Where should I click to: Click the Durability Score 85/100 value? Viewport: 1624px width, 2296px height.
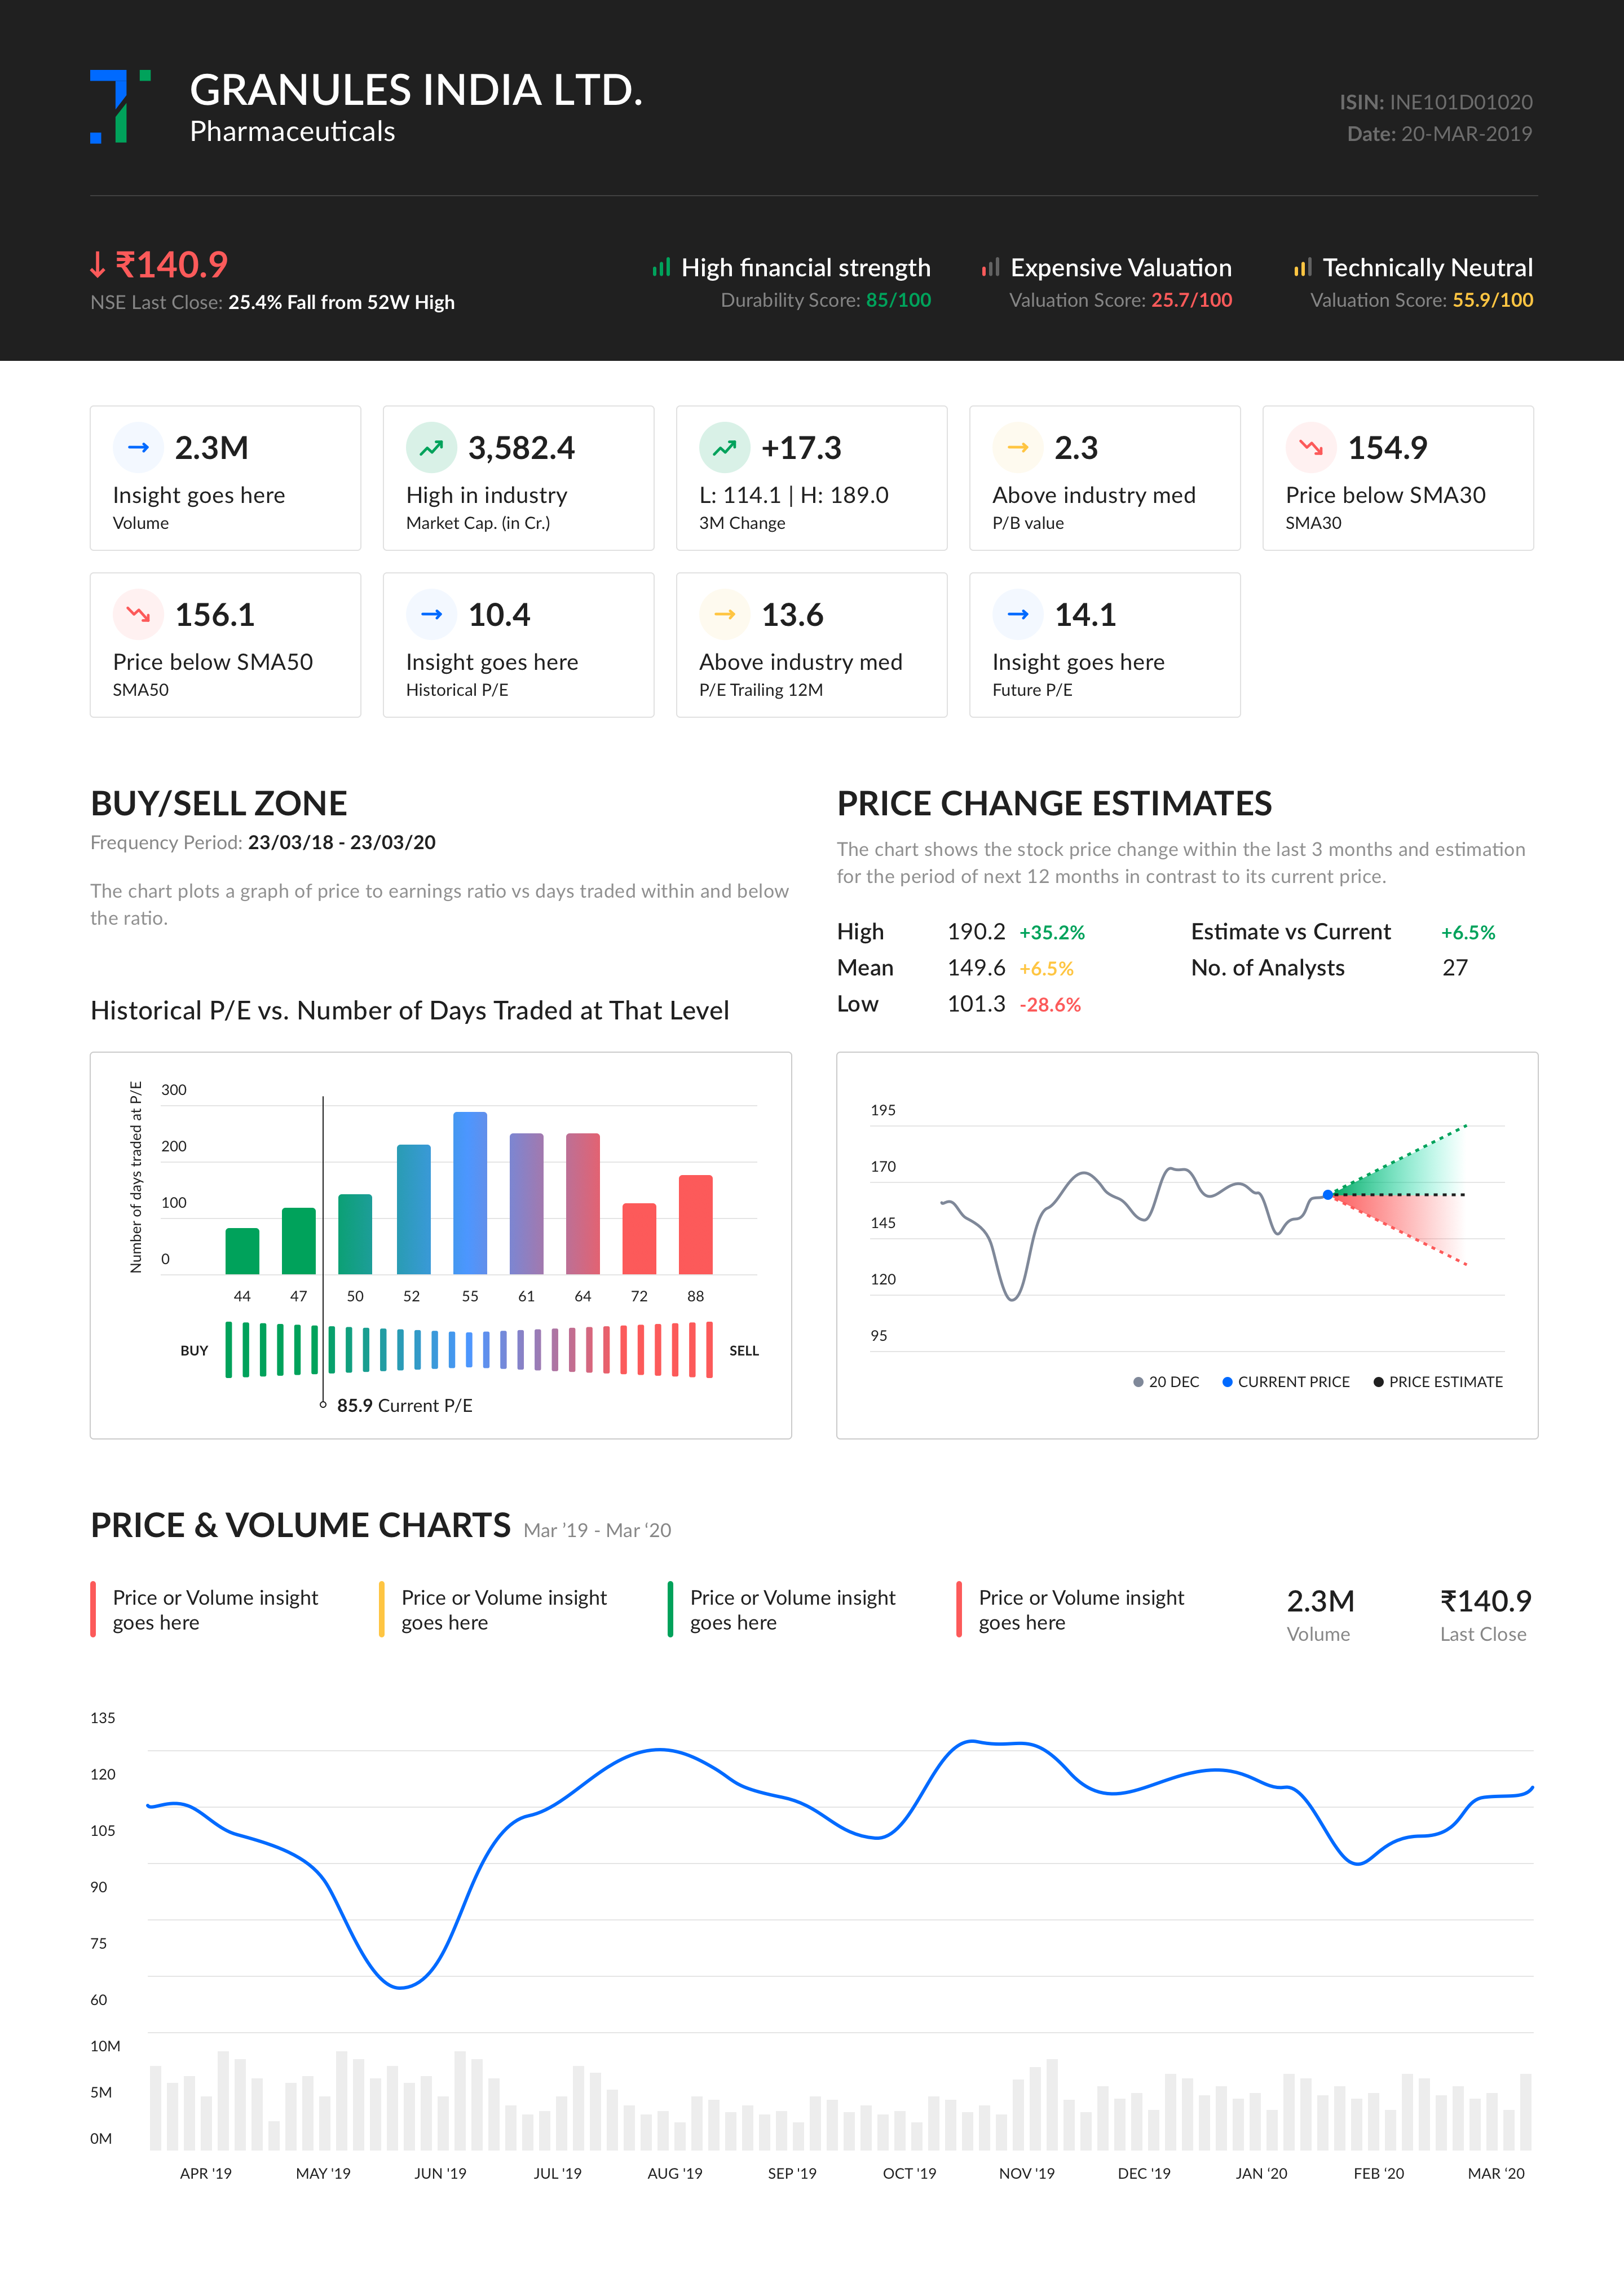[898, 300]
